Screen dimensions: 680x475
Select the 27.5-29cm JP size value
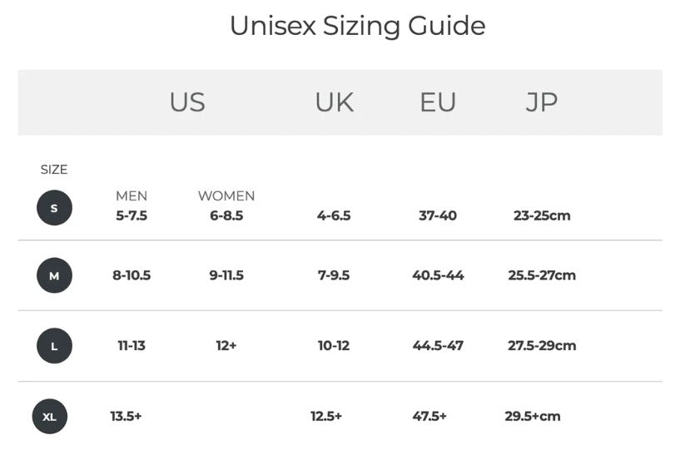[x=542, y=345]
